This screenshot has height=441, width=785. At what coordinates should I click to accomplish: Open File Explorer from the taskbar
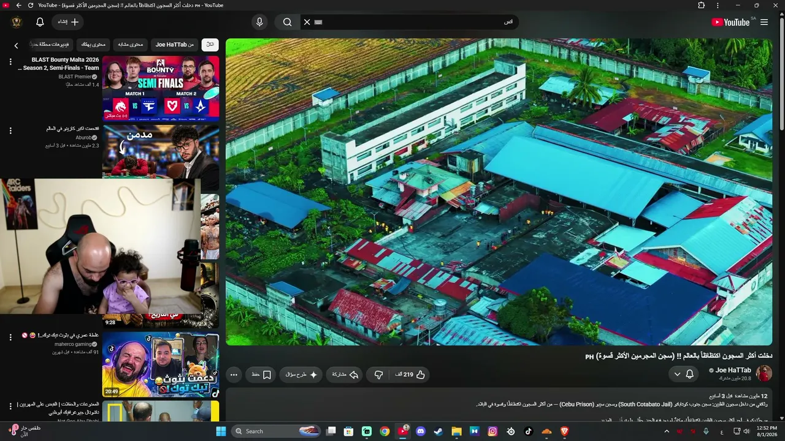point(456,431)
